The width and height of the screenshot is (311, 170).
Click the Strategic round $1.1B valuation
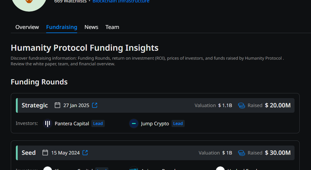(x=225, y=105)
